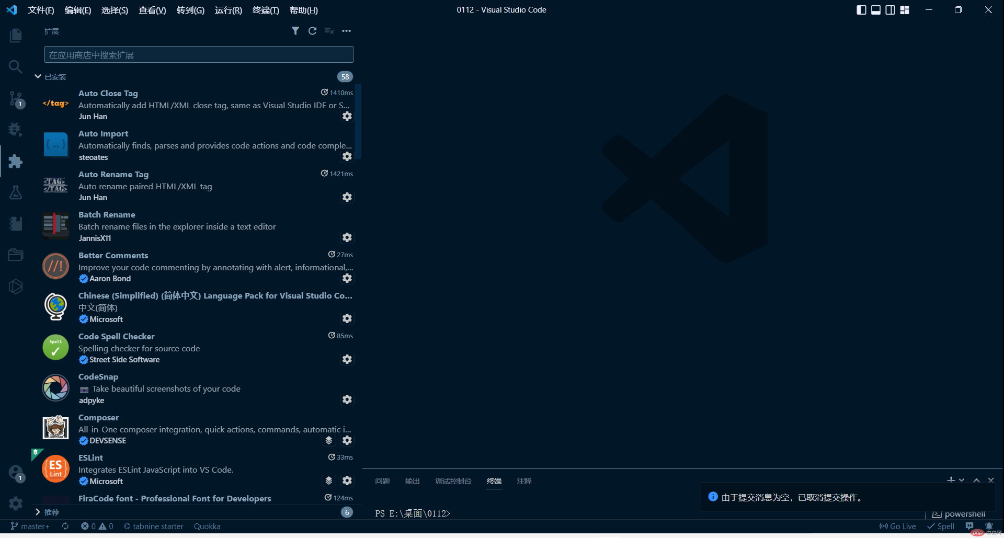Open the Auto Close Tag extension entry
Screen dimensions: 1004x538
(197, 105)
